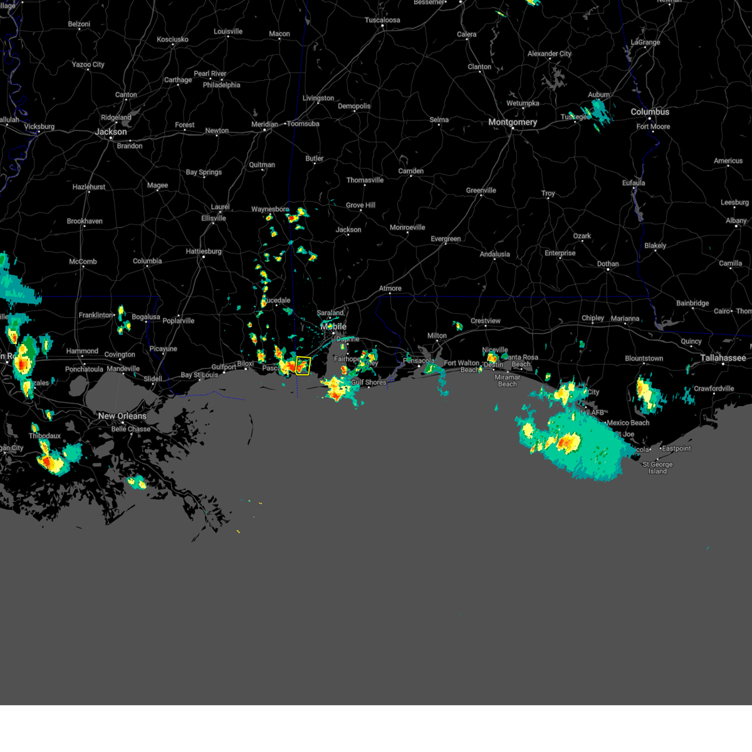Select the Pensacola city label
Image resolution: width=752 pixels, height=752 pixels.
pos(419,361)
